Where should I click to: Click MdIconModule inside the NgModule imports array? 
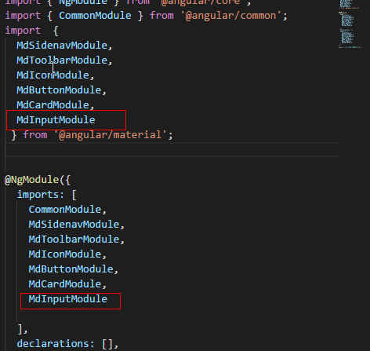pyautogui.click(x=65, y=254)
